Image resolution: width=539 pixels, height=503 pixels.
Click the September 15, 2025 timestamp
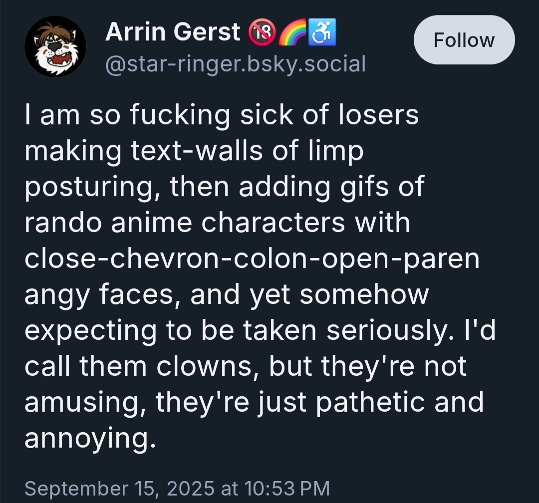[x=177, y=488]
